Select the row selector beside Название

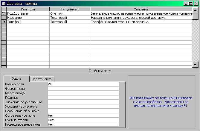(4, 18)
